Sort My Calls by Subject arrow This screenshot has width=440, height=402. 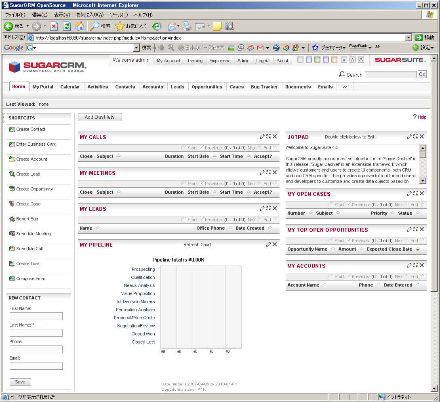coord(119,156)
